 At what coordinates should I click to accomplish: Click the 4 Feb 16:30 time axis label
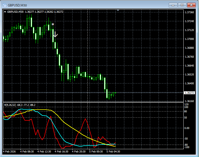61,152
